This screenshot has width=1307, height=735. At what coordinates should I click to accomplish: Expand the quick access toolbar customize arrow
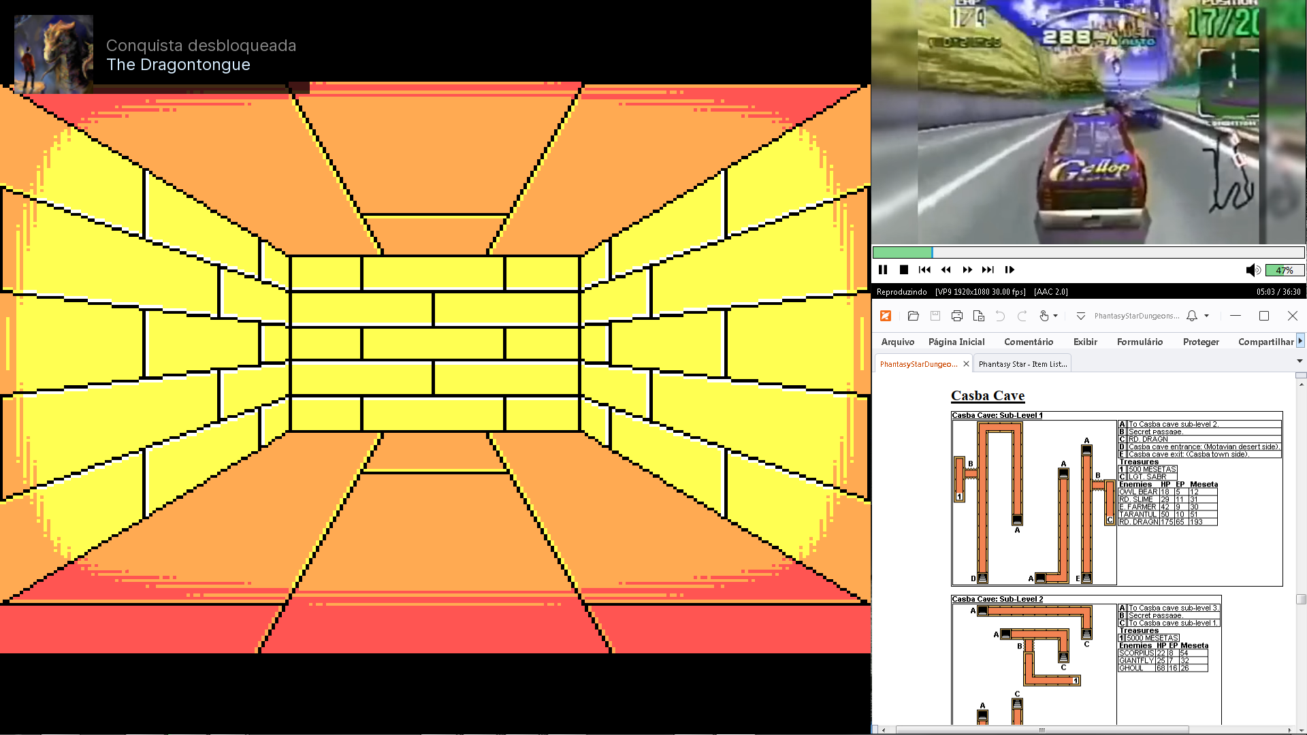(x=1080, y=316)
